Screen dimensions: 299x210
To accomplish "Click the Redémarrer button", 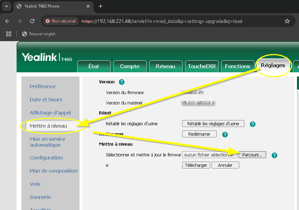I will 199,134.
